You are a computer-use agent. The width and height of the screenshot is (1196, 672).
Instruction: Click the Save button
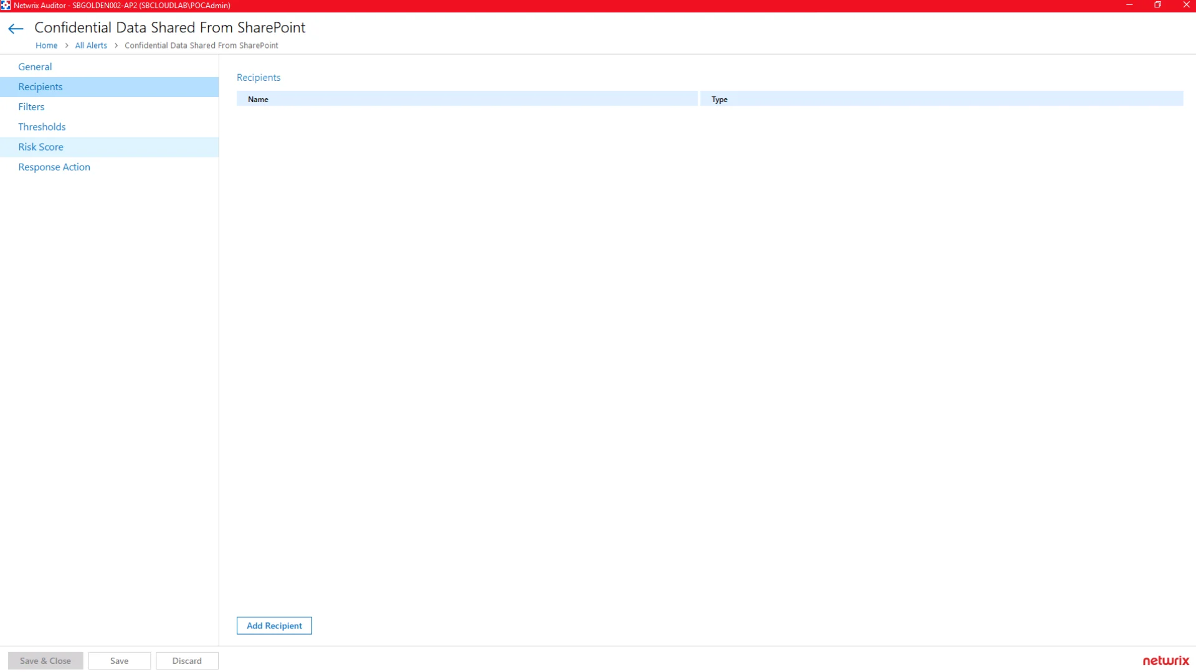pyautogui.click(x=119, y=661)
